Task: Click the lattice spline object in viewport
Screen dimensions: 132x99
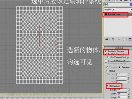Action: [x=39, y=45]
